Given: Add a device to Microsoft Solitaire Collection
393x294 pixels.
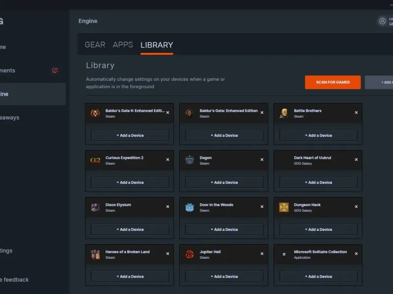Looking at the screenshot, I should pyautogui.click(x=318, y=276).
